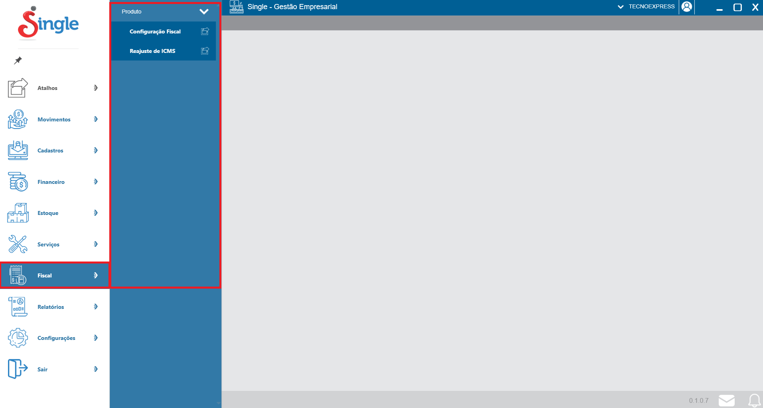
Task: Open Configuração Fiscal menu item
Action: pos(155,31)
